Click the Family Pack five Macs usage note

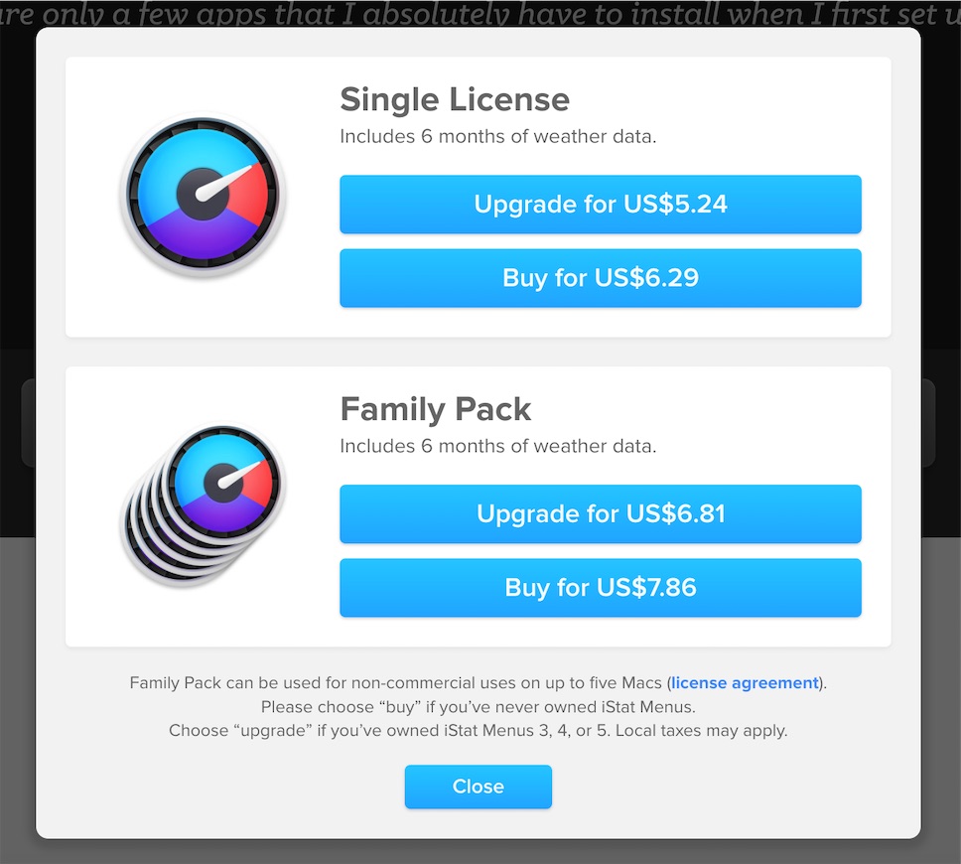[479, 683]
